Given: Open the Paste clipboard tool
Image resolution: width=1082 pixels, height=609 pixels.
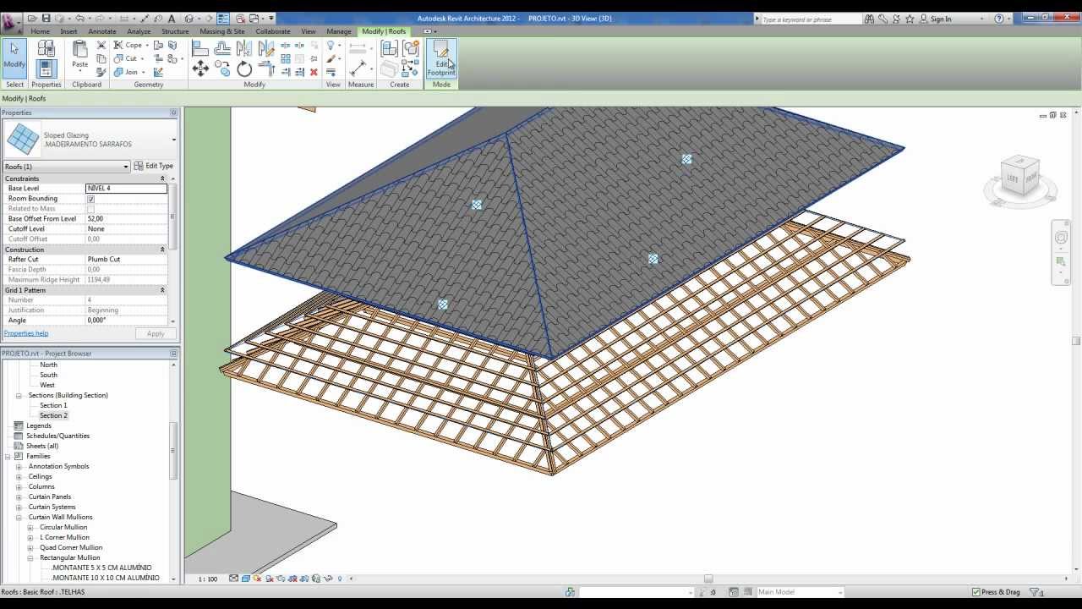Looking at the screenshot, I should click(79, 55).
